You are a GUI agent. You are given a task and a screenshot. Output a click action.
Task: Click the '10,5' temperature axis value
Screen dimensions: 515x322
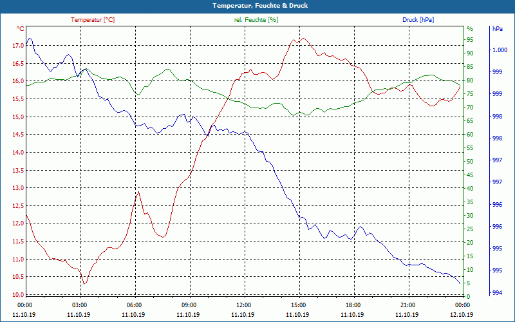click(18, 277)
